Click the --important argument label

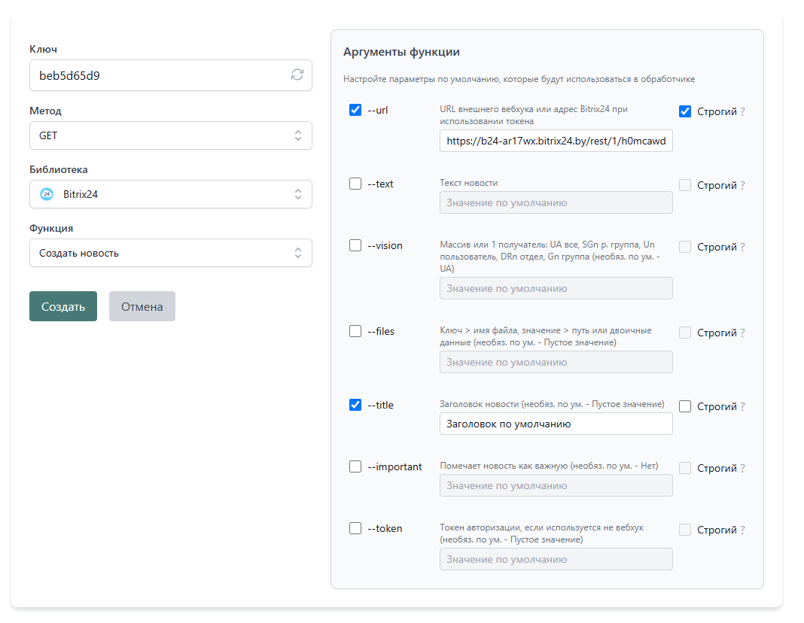[x=394, y=466]
